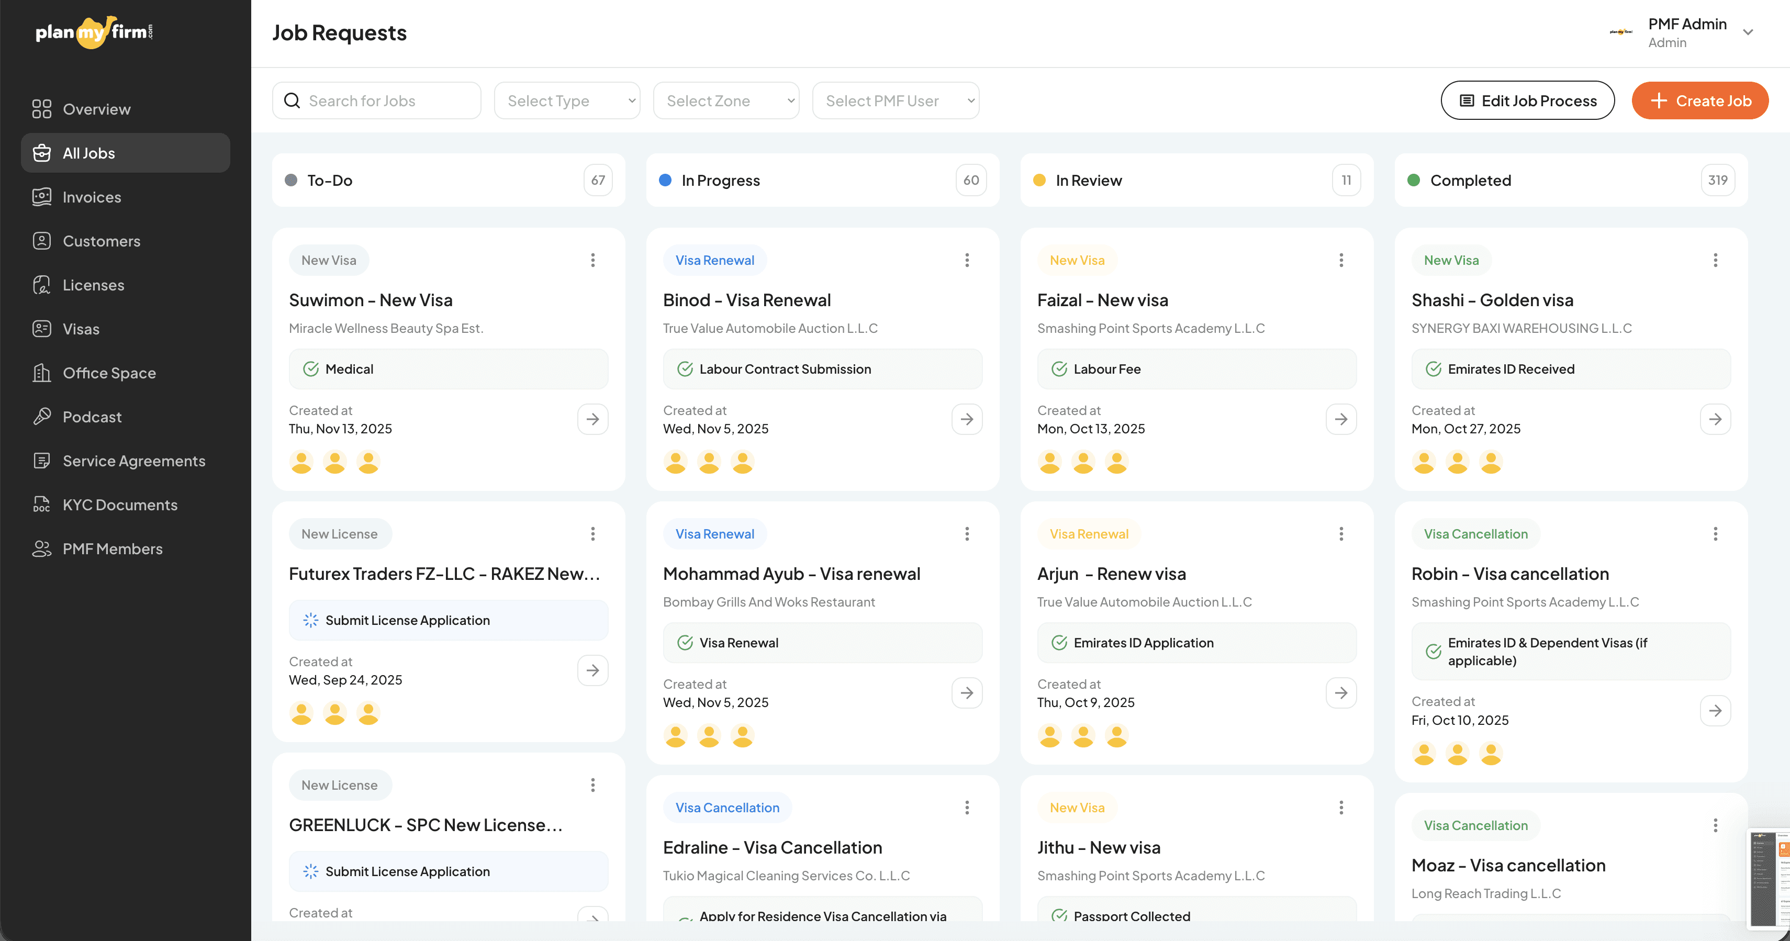Image resolution: width=1790 pixels, height=941 pixels.
Task: Open the Podcast microphone icon
Action: pyautogui.click(x=42, y=416)
